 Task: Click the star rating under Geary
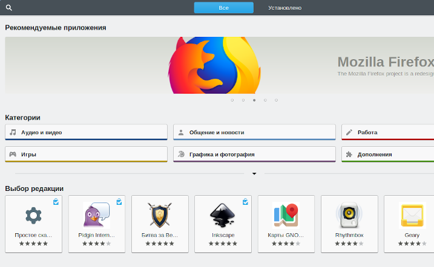pos(412,243)
